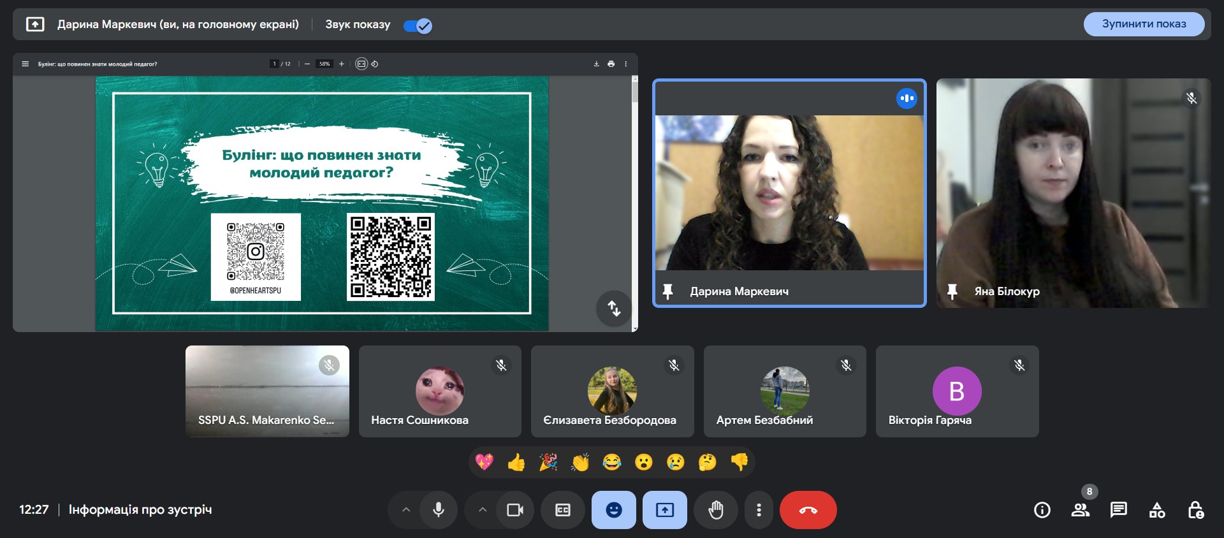Toggle closed captions

coord(563,510)
